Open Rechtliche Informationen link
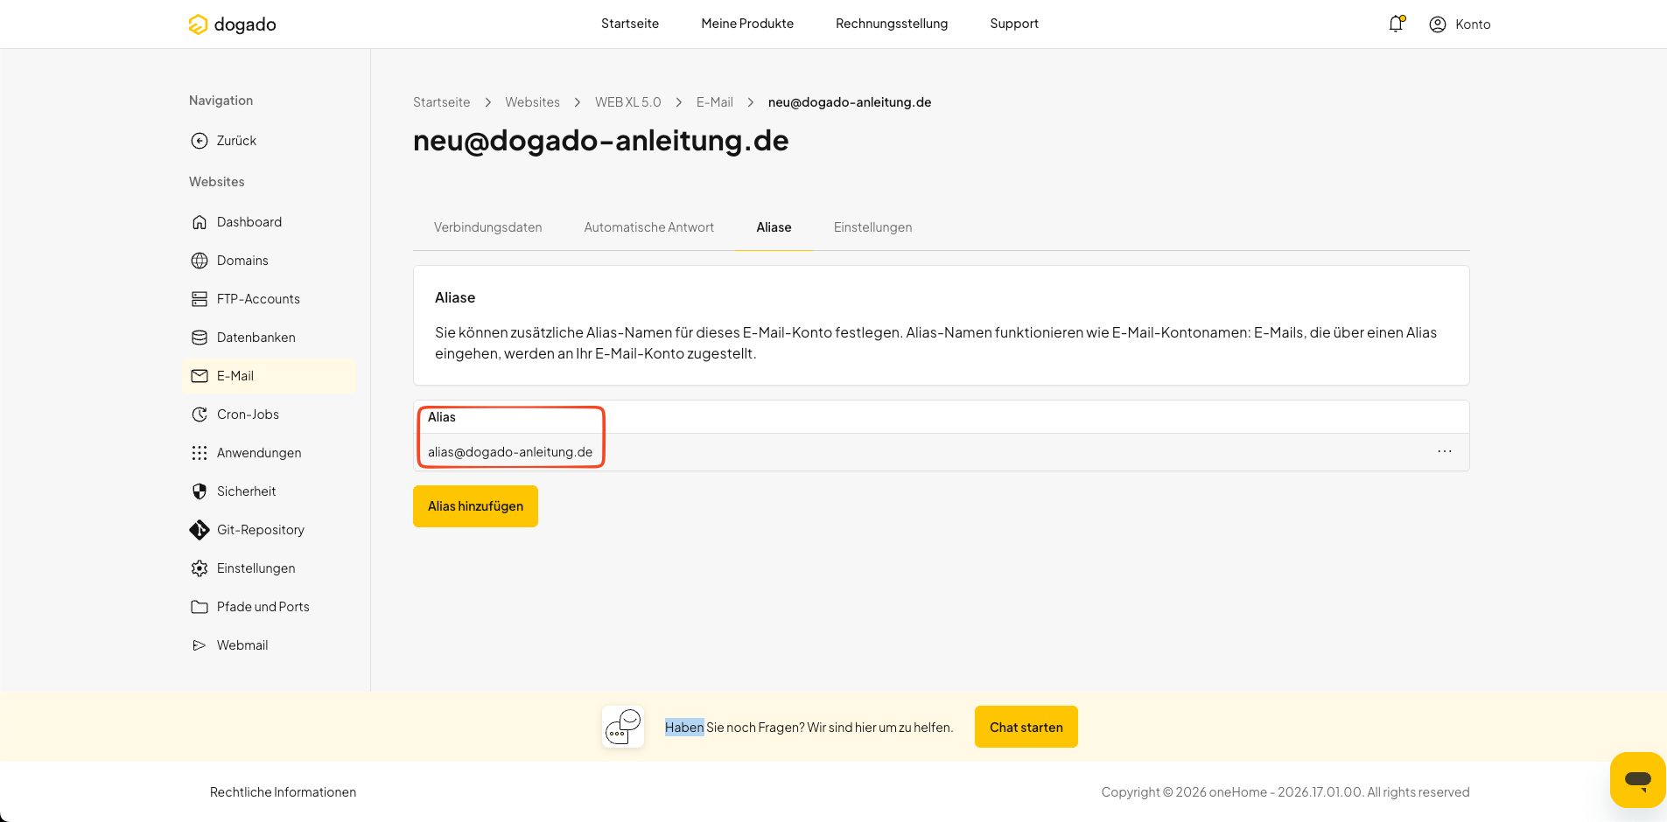This screenshot has width=1667, height=822. [x=283, y=792]
